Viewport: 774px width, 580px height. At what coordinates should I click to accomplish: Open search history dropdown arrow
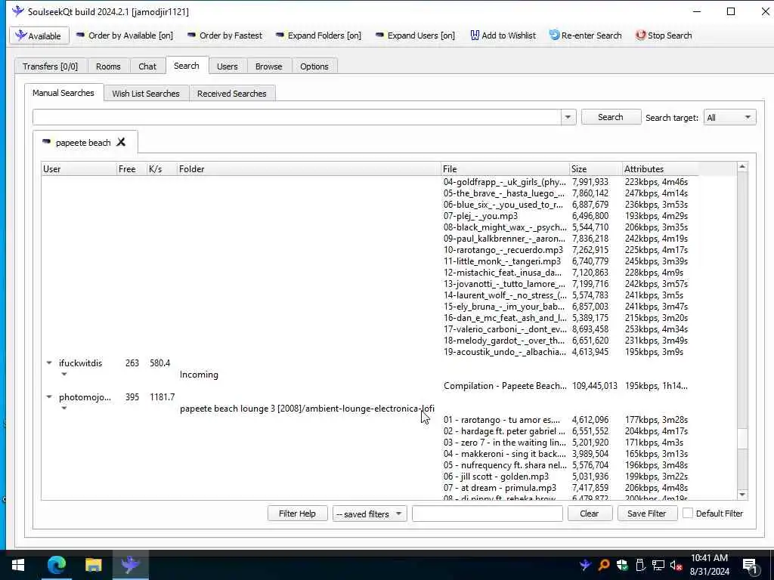(568, 117)
